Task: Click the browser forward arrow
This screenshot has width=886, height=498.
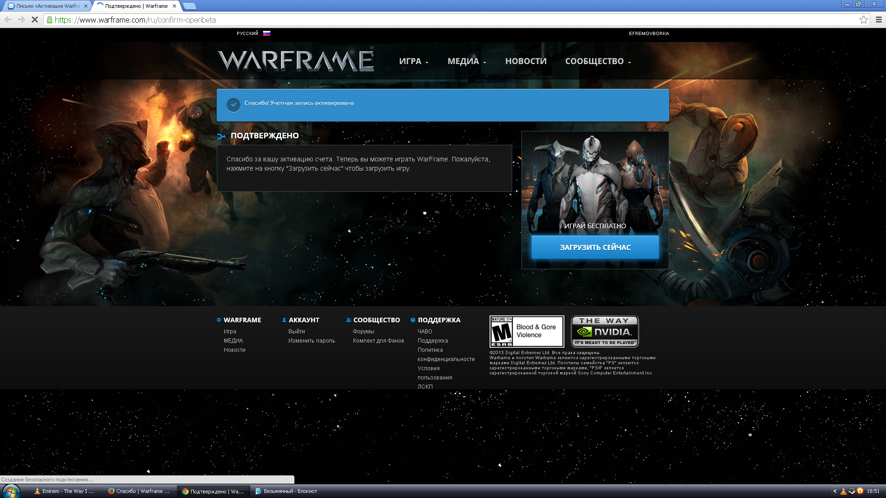Action: [x=21, y=20]
